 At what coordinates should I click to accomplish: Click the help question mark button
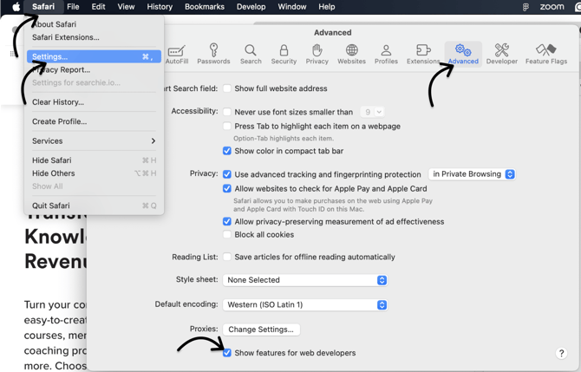(561, 353)
